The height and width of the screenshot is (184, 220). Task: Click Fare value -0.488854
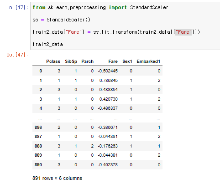[108, 90]
